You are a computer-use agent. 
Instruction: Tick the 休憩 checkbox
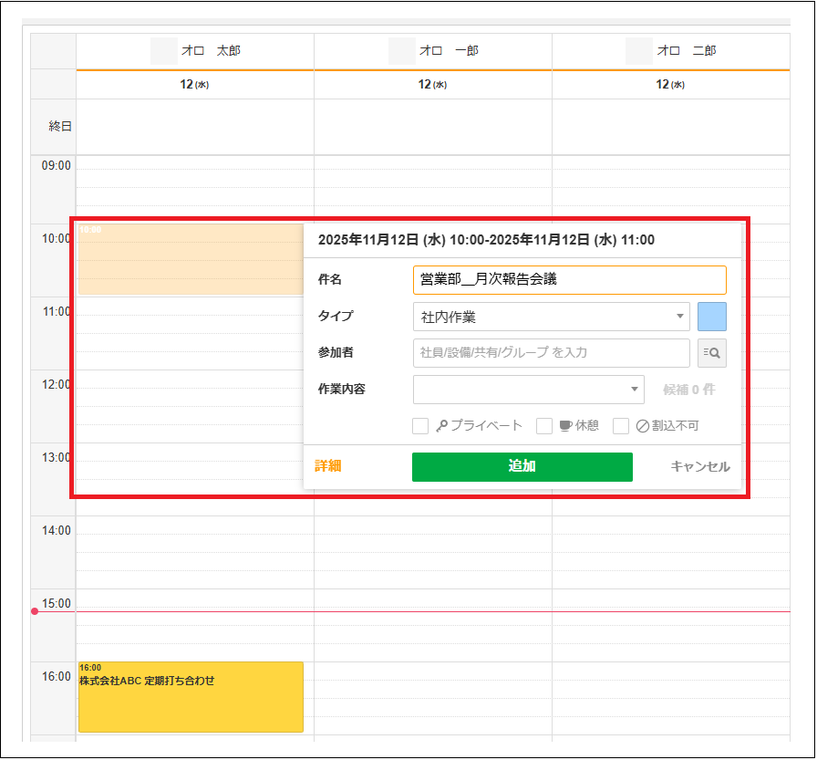544,426
